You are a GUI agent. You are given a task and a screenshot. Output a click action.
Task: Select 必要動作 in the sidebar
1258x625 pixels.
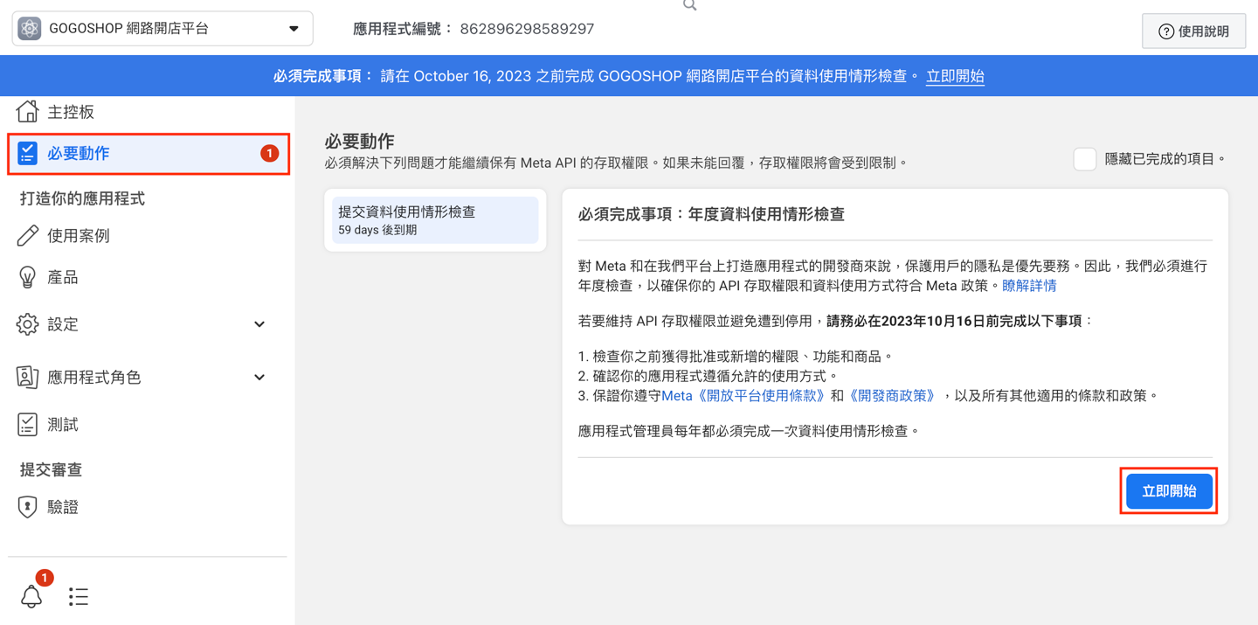(x=149, y=154)
